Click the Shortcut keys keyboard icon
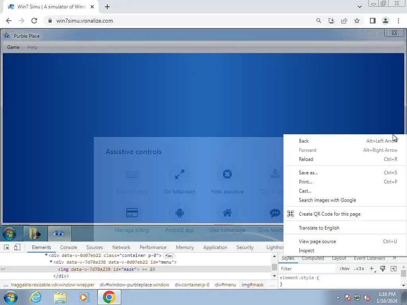The width and height of the screenshot is (407, 305). coord(132,174)
